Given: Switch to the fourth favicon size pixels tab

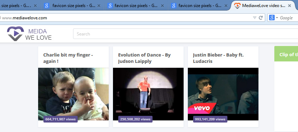Looking at the screenshot, I should click(x=199, y=6).
